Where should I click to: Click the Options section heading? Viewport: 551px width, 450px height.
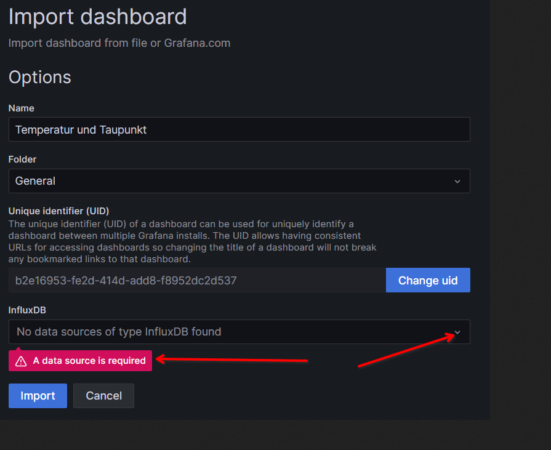point(40,78)
